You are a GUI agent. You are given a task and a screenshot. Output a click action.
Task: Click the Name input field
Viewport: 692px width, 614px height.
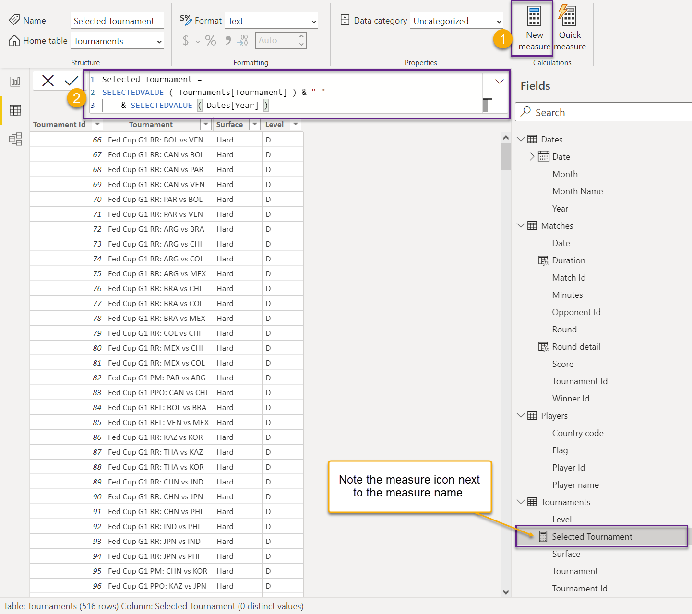click(x=117, y=21)
